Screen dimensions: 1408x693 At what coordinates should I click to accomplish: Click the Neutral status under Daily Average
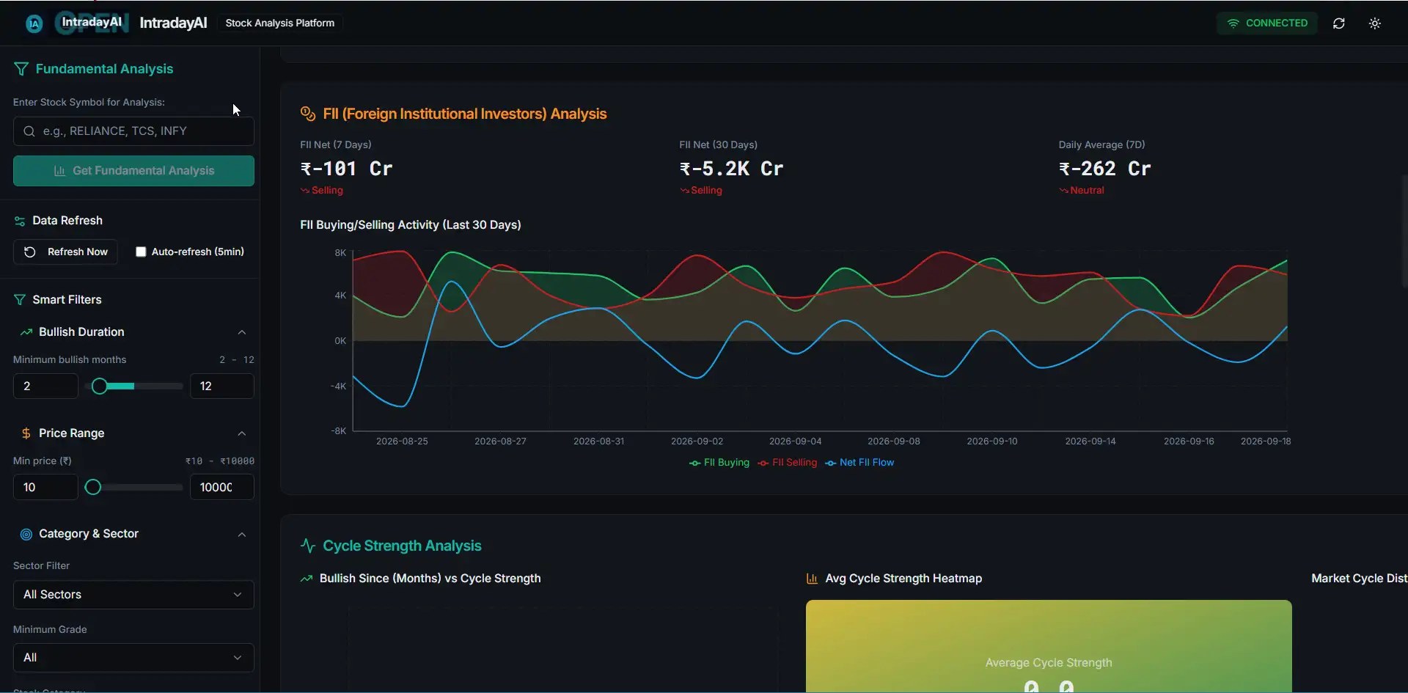coord(1082,191)
